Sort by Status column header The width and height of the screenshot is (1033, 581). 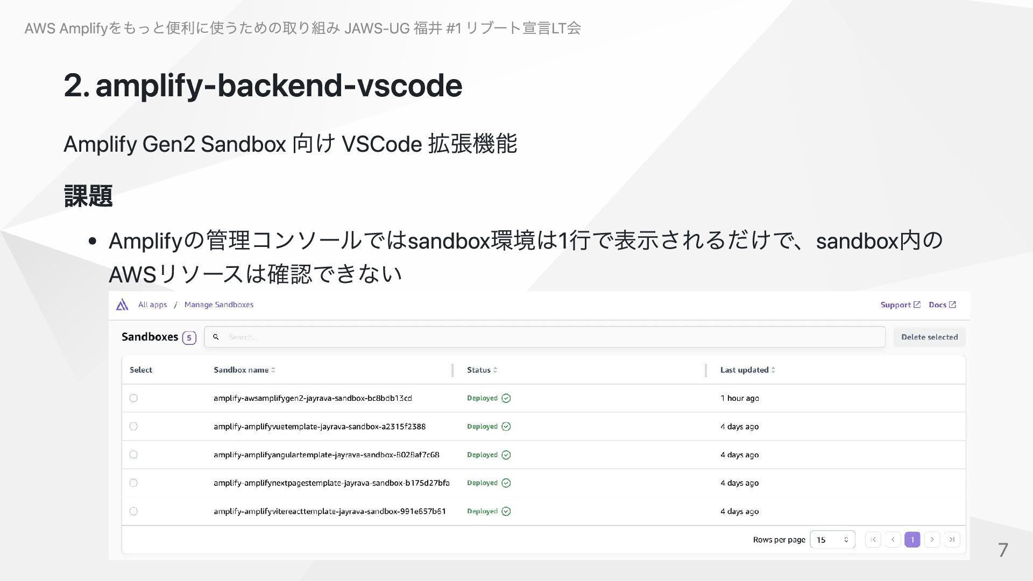(x=482, y=370)
